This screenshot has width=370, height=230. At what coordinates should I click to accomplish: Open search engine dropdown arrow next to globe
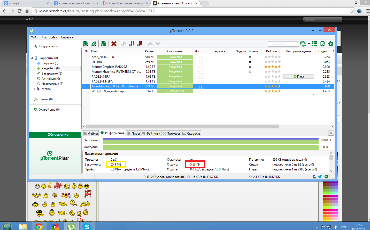tap(309, 44)
